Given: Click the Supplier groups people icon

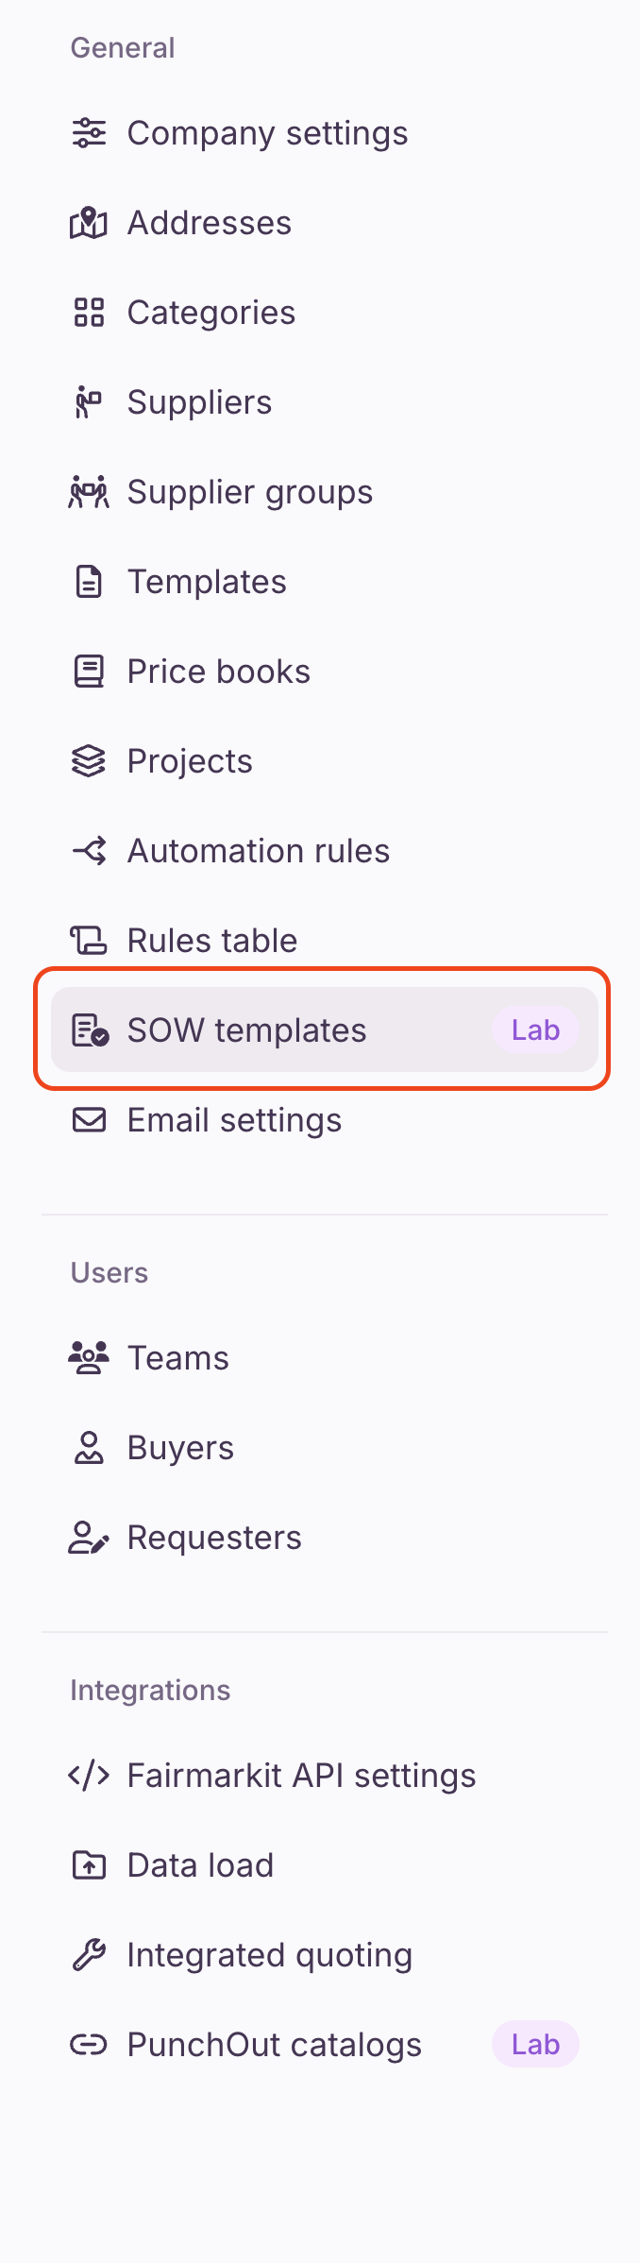Looking at the screenshot, I should pos(89,492).
